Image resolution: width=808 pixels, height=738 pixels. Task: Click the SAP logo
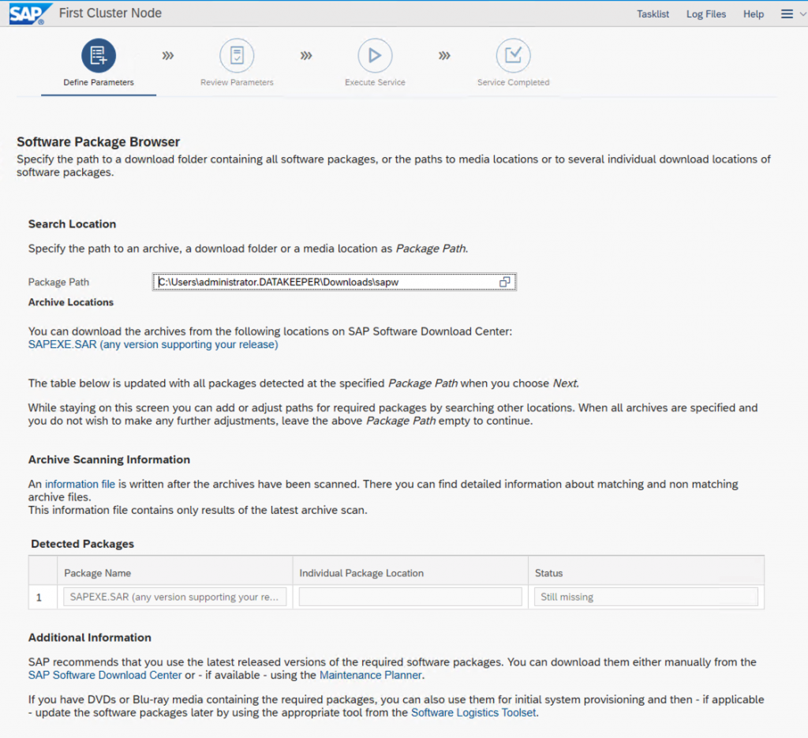[x=30, y=13]
